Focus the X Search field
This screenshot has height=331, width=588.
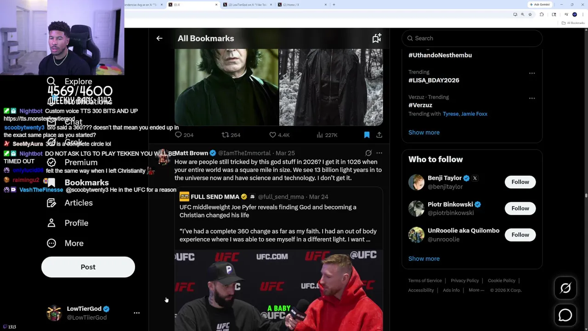(472, 38)
